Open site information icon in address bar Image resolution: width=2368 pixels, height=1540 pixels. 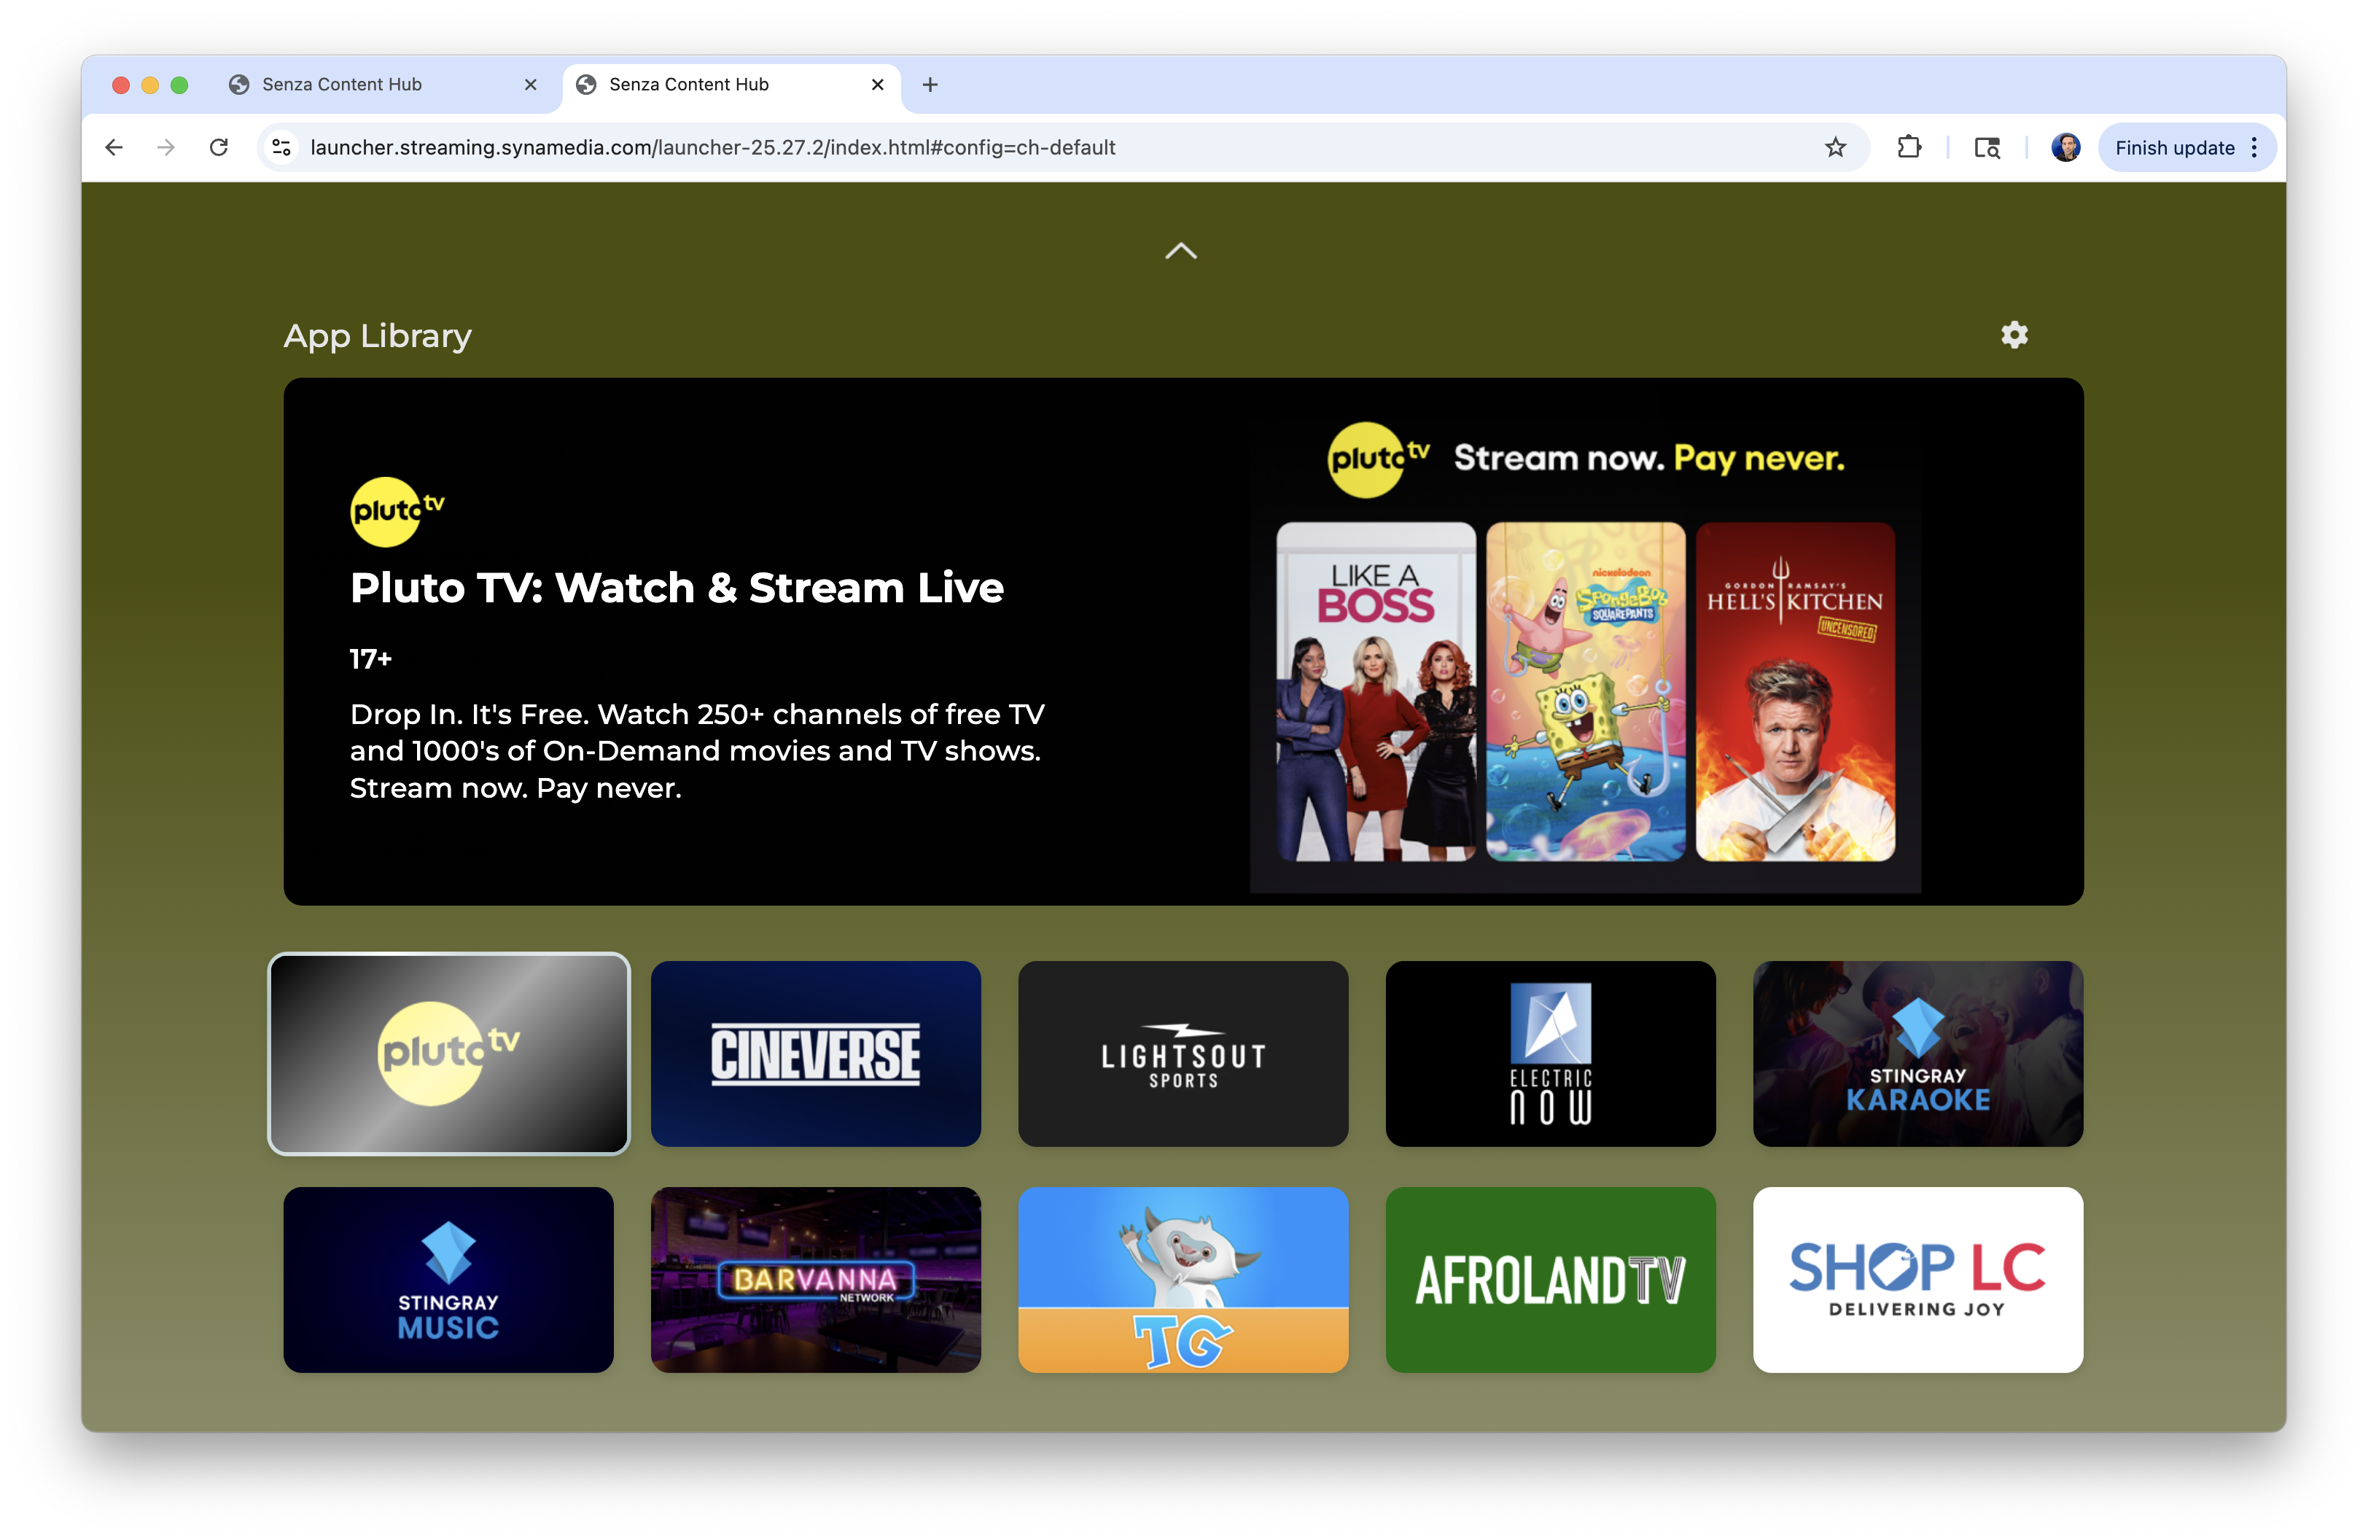coord(281,147)
